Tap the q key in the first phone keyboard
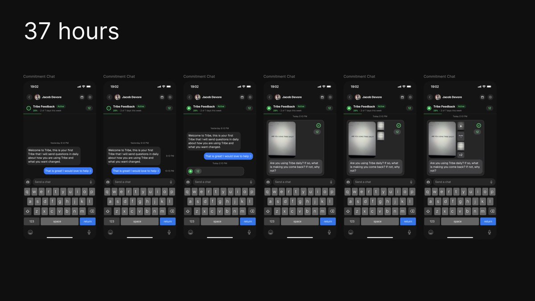 point(27,191)
